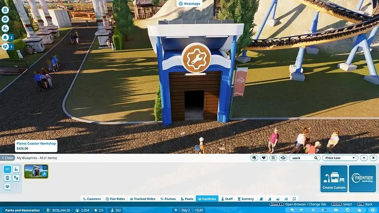Open the checkmark tasks icon
The image size is (379, 213).
[x=5, y=19]
